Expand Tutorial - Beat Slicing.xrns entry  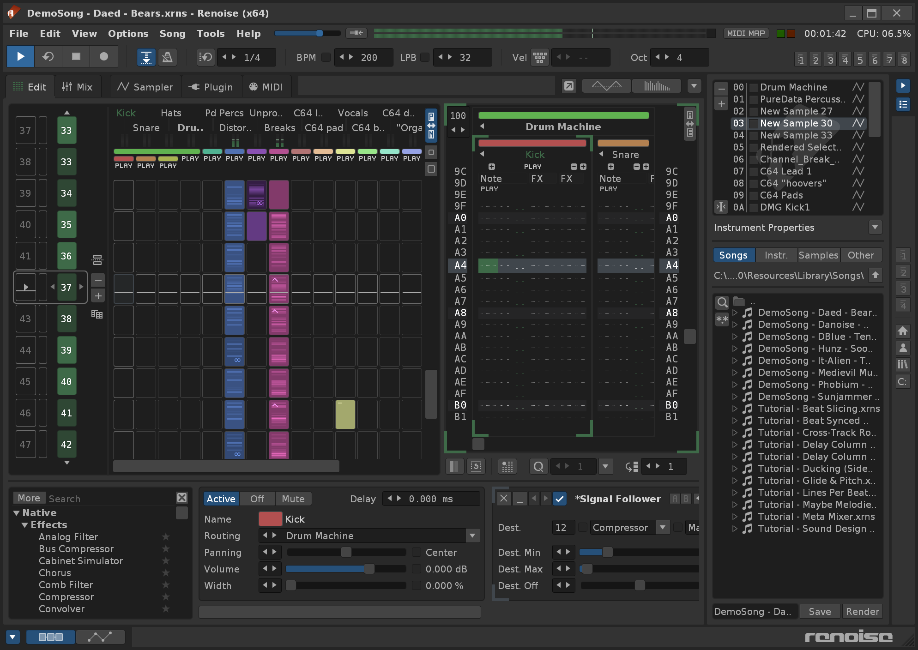click(x=735, y=409)
